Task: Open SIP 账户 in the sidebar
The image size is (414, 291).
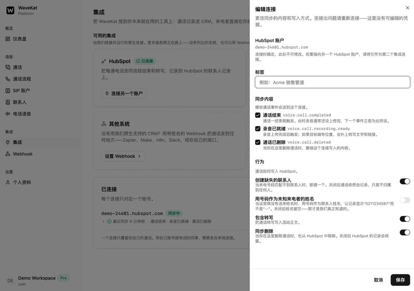Action: (x=41, y=91)
